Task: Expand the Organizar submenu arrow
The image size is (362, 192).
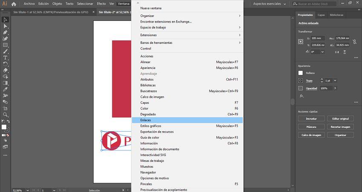Action: pos(240,16)
